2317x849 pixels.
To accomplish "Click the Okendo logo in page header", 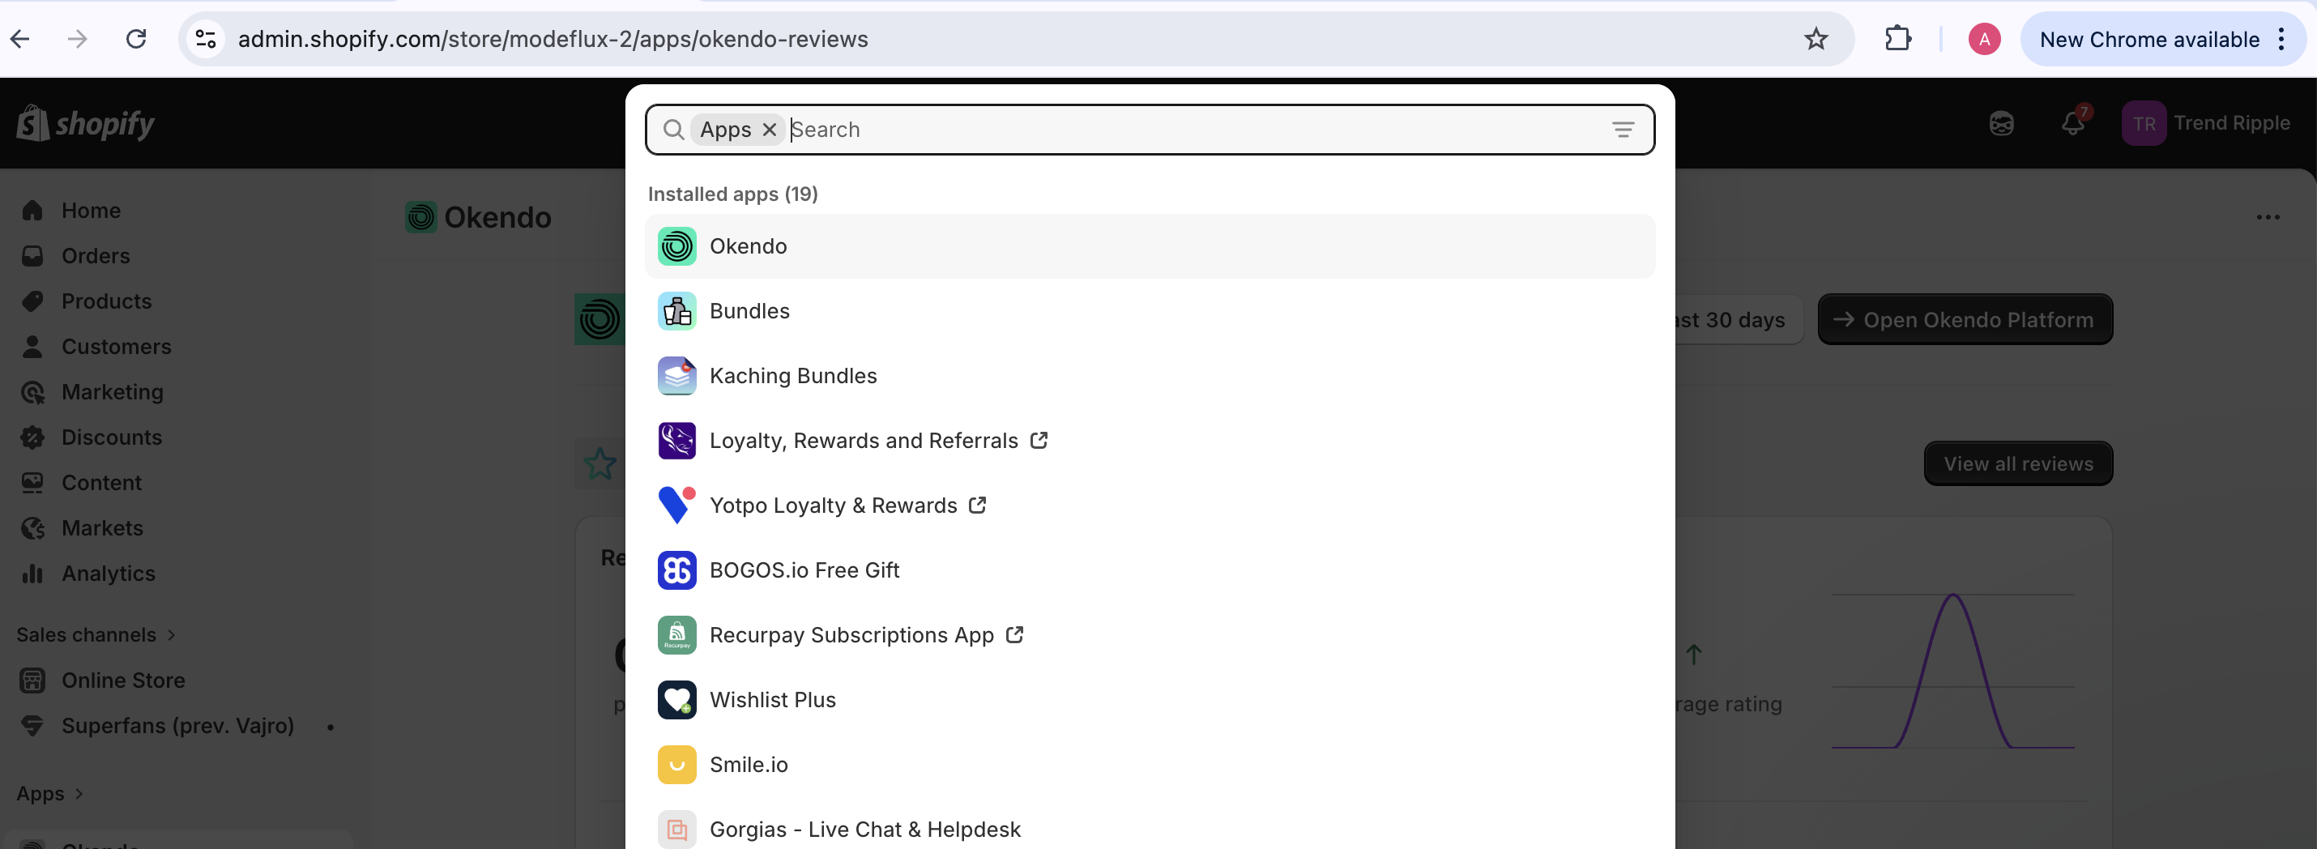I will [x=420, y=217].
